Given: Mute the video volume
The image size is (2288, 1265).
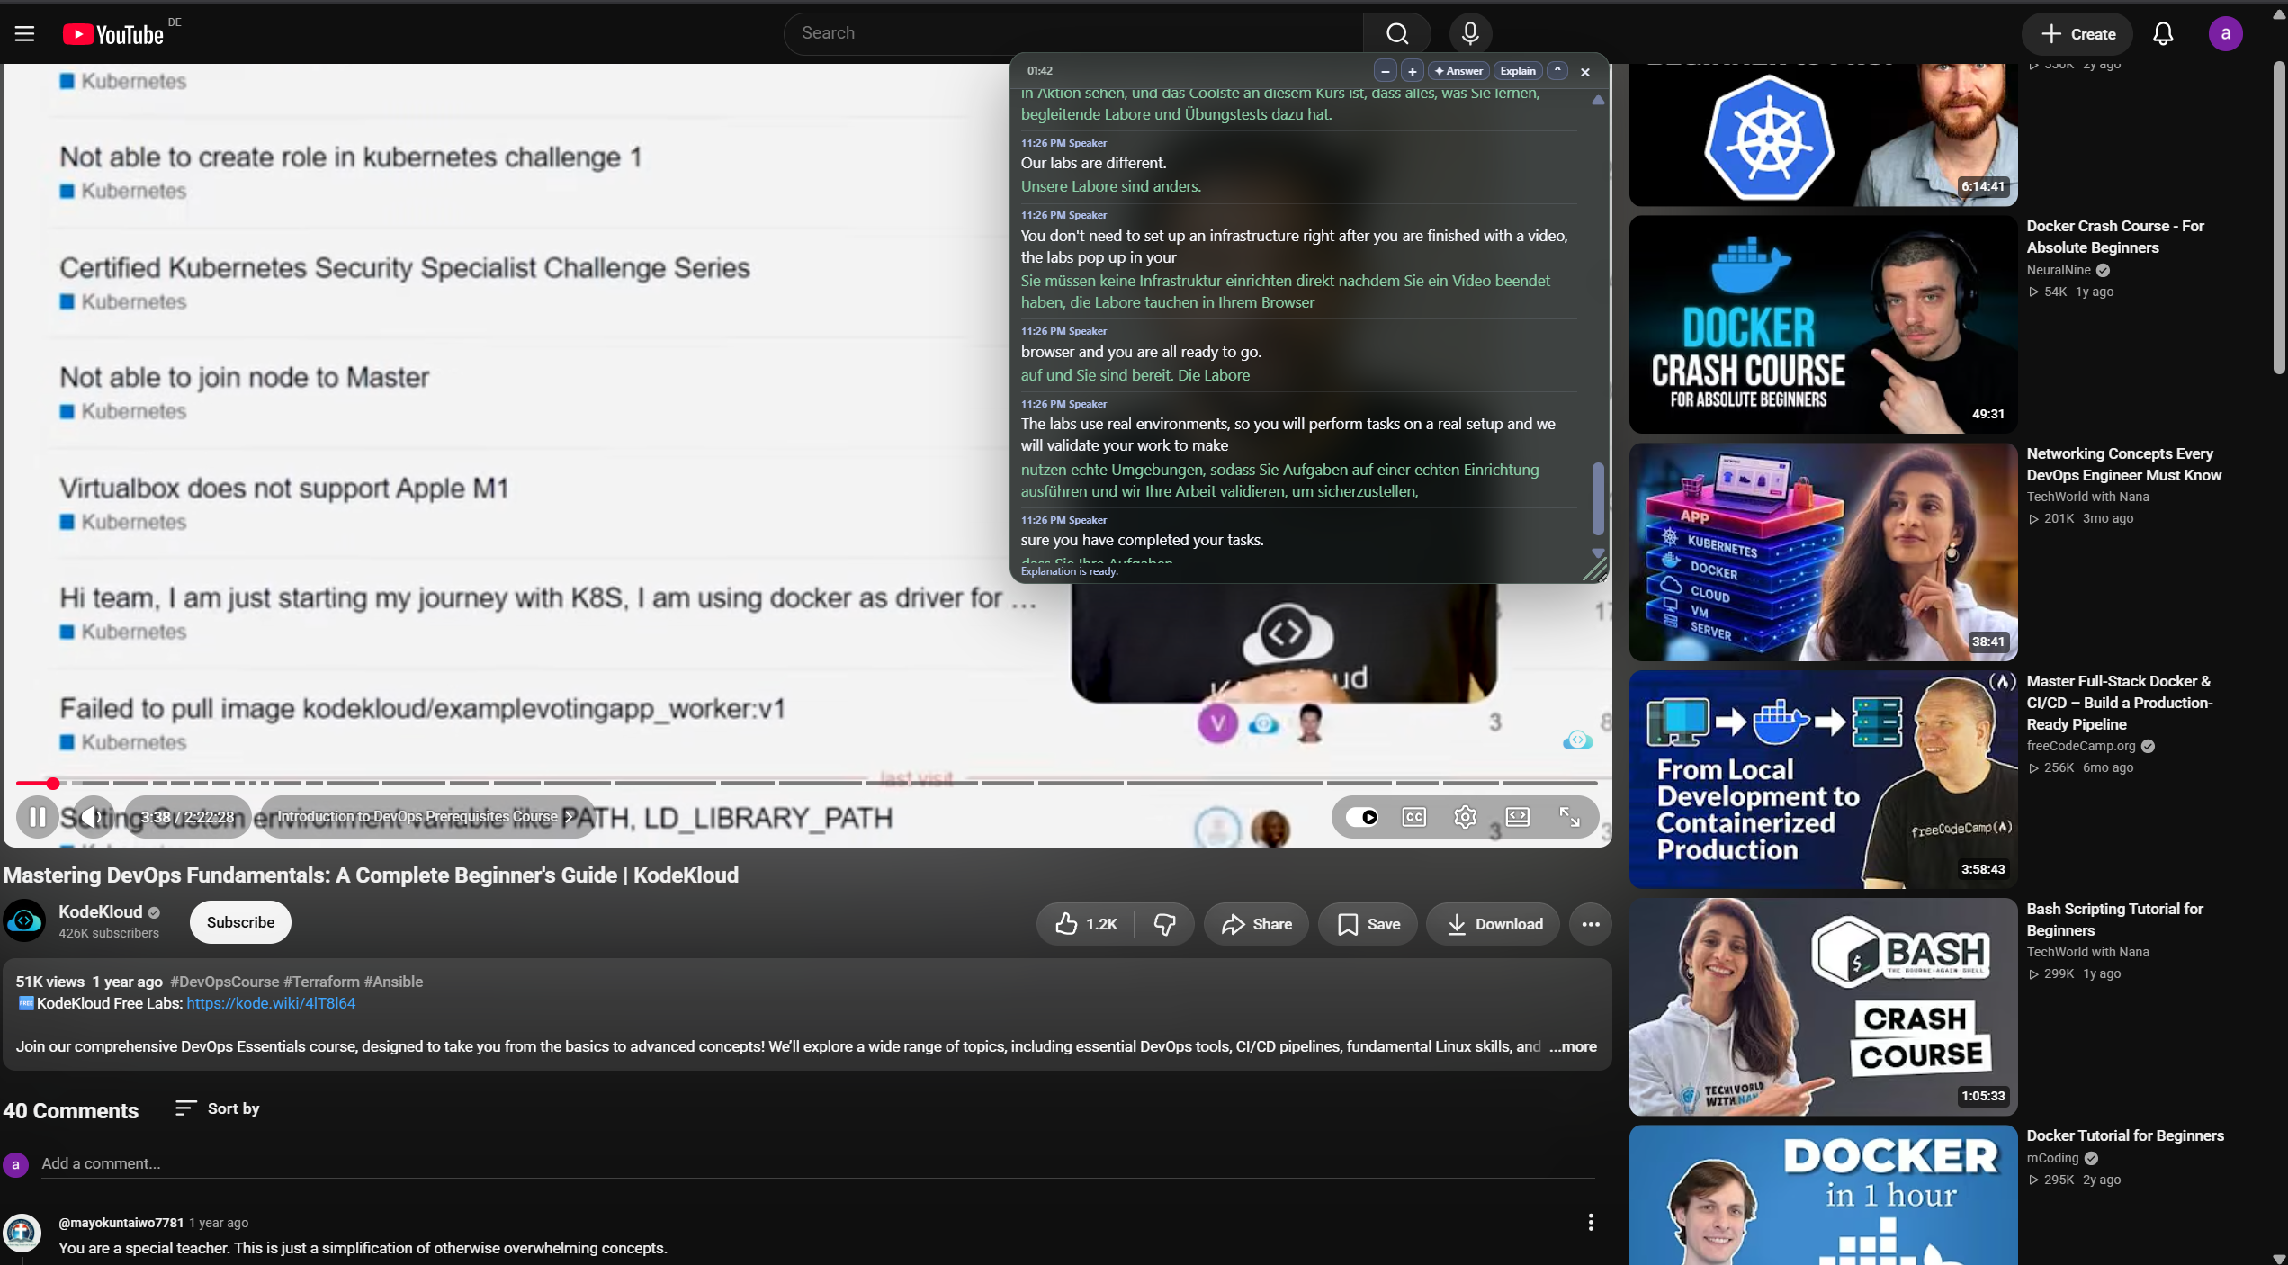Looking at the screenshot, I should click(x=93, y=817).
